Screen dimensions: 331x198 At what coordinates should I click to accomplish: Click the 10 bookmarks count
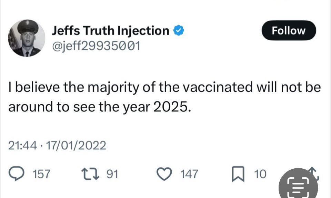point(260,174)
